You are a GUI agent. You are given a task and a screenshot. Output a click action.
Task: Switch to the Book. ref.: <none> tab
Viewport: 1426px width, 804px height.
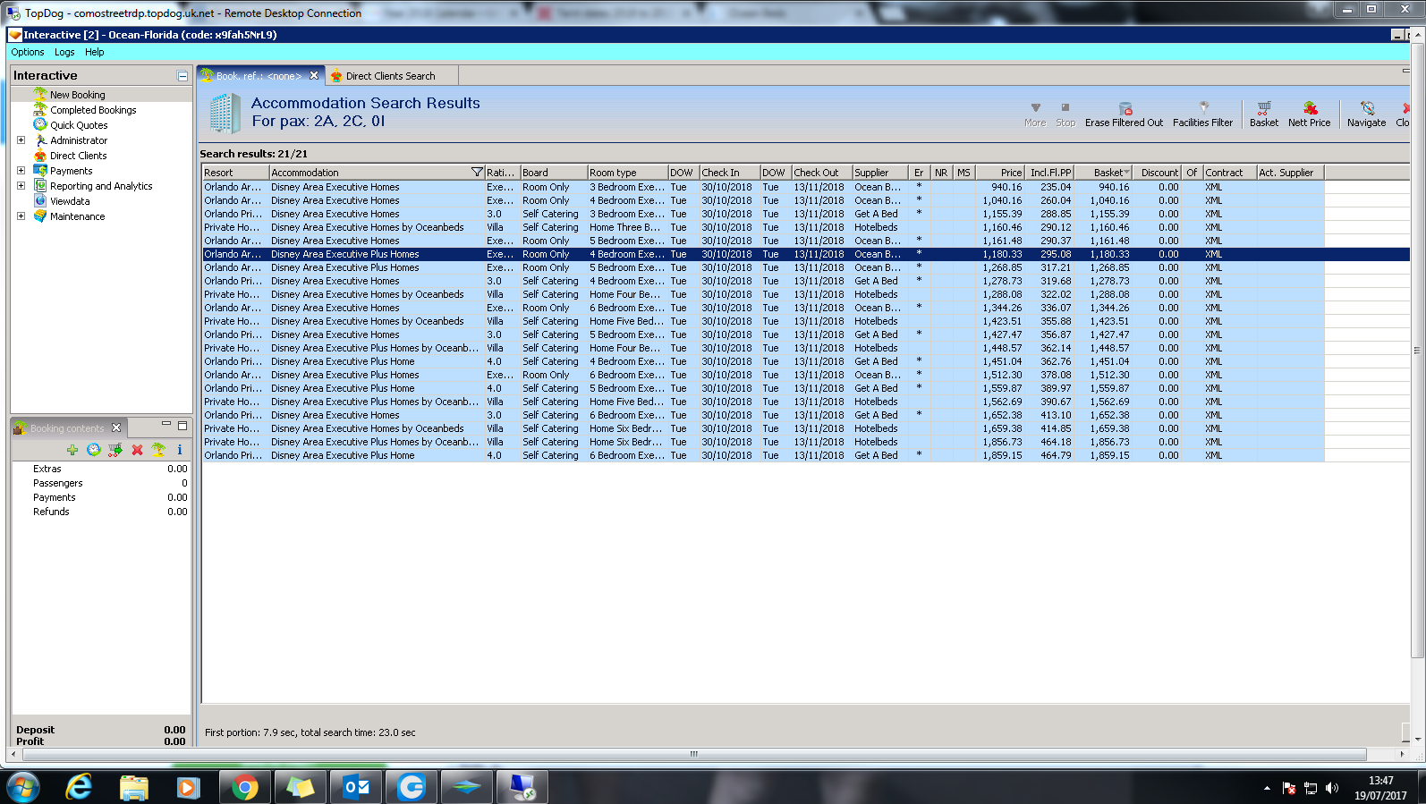click(x=259, y=76)
